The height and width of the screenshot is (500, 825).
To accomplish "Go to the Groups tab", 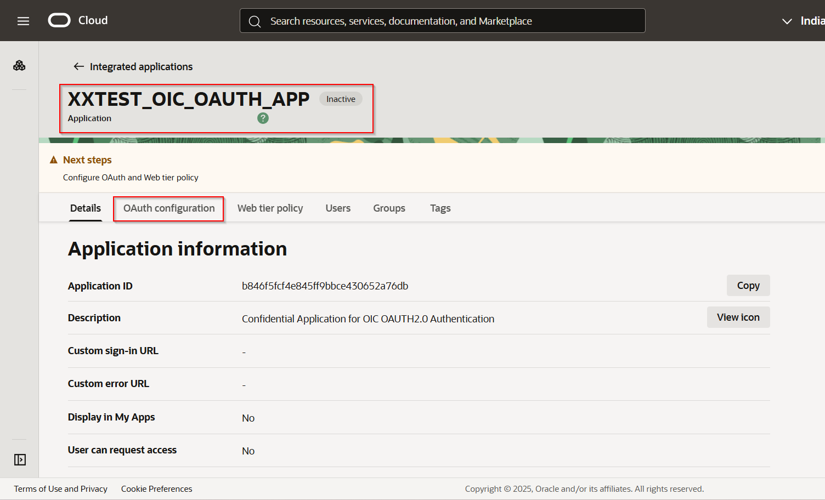I will (389, 208).
